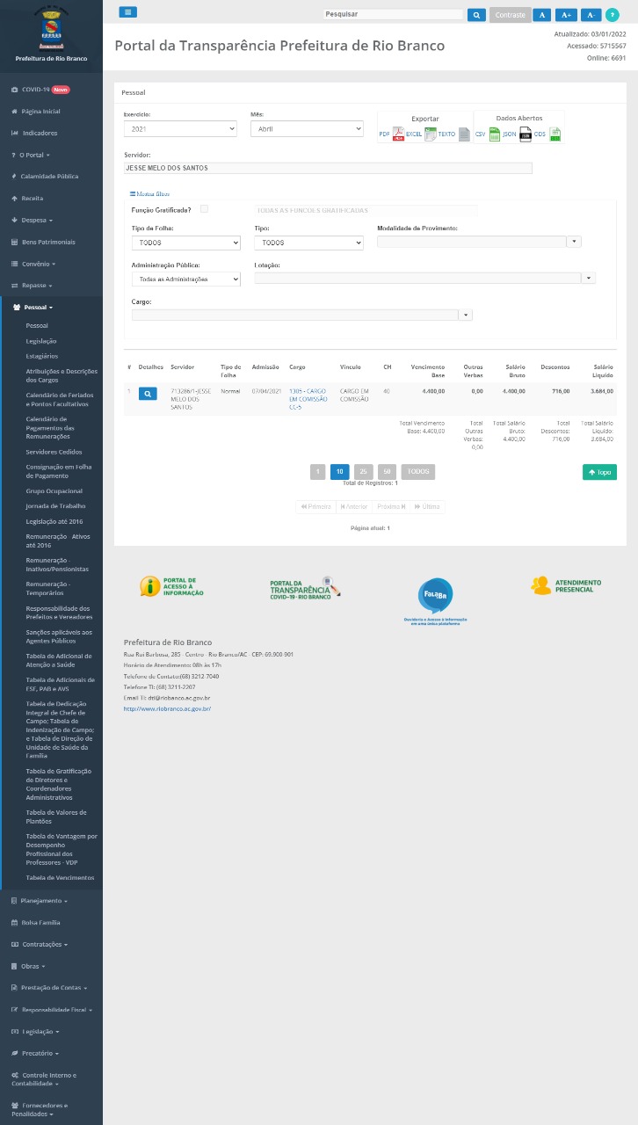Type in the Servidor name field
This screenshot has width=638, height=1125.
tap(328, 168)
